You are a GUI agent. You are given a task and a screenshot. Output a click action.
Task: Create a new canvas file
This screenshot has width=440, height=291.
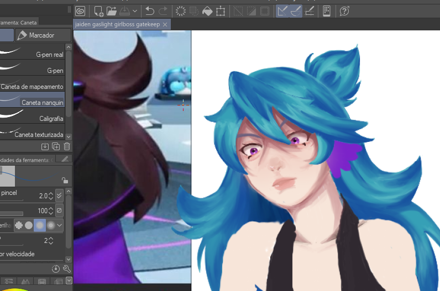coord(98,11)
